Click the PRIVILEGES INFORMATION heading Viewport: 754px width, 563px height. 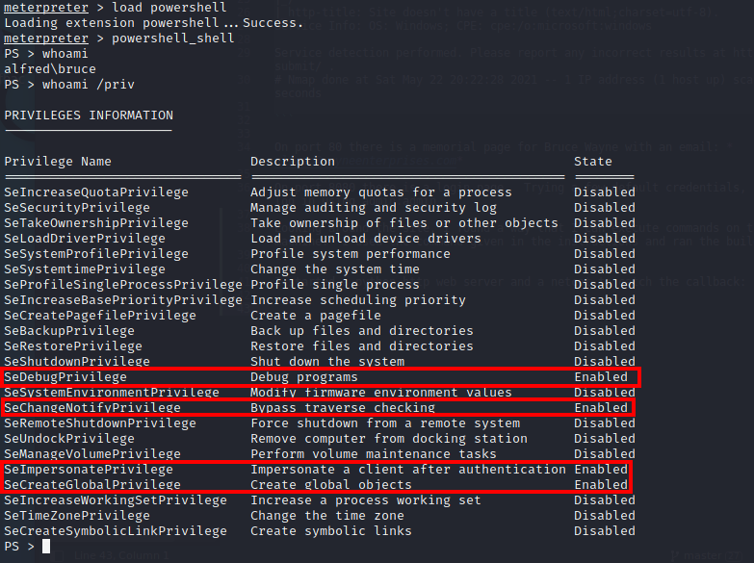tap(89, 115)
